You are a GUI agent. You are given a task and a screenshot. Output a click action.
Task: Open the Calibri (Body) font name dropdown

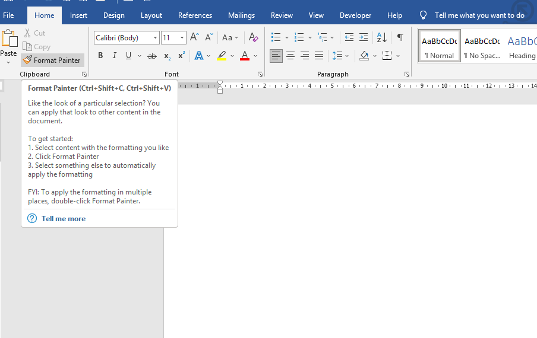(x=155, y=37)
